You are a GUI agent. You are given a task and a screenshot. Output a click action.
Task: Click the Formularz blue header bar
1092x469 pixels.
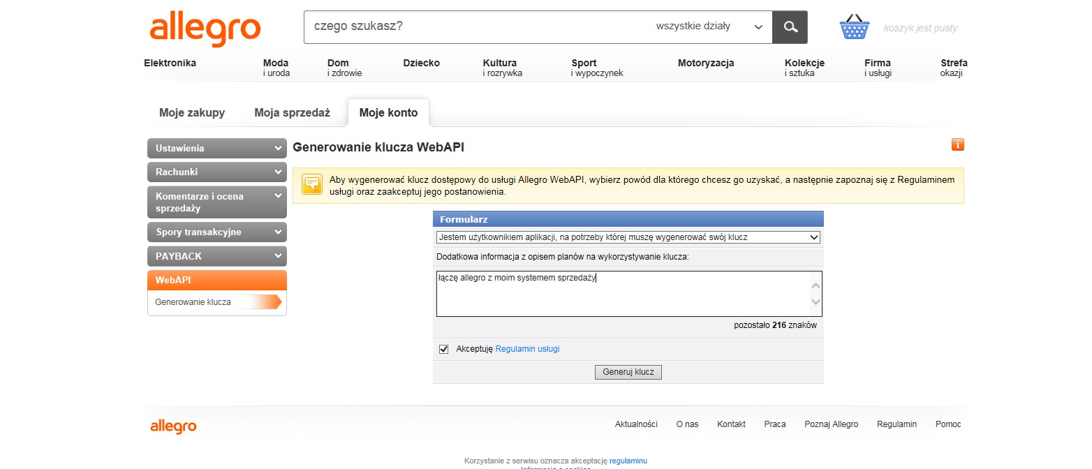tap(628, 219)
